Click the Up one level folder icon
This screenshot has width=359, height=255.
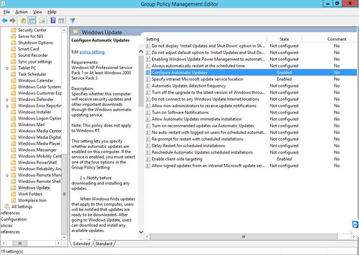[x=24, y=21]
